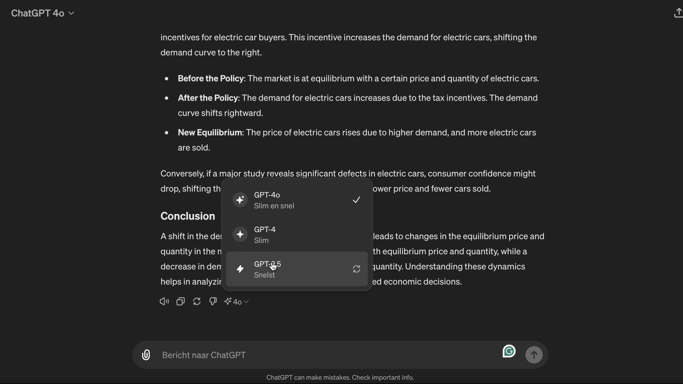The height and width of the screenshot is (384, 683).
Task: Click the regenerate response icon
Action: point(197,301)
